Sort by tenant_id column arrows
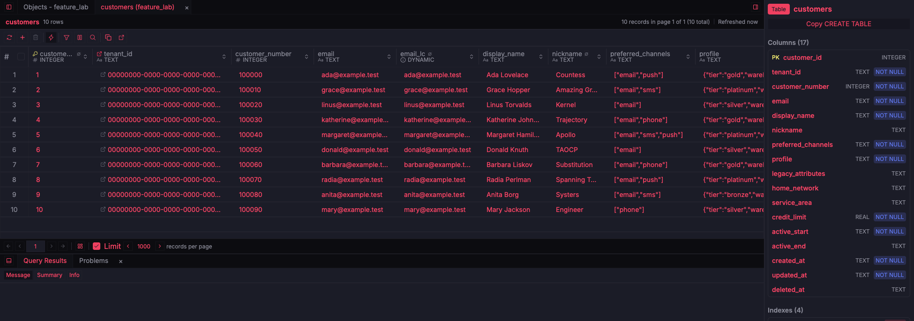 [224, 57]
